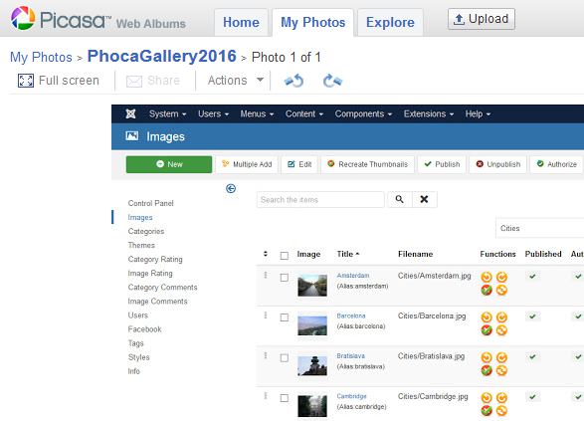584x421 pixels.
Task: Open Themes in the sidebar
Action: point(141,245)
